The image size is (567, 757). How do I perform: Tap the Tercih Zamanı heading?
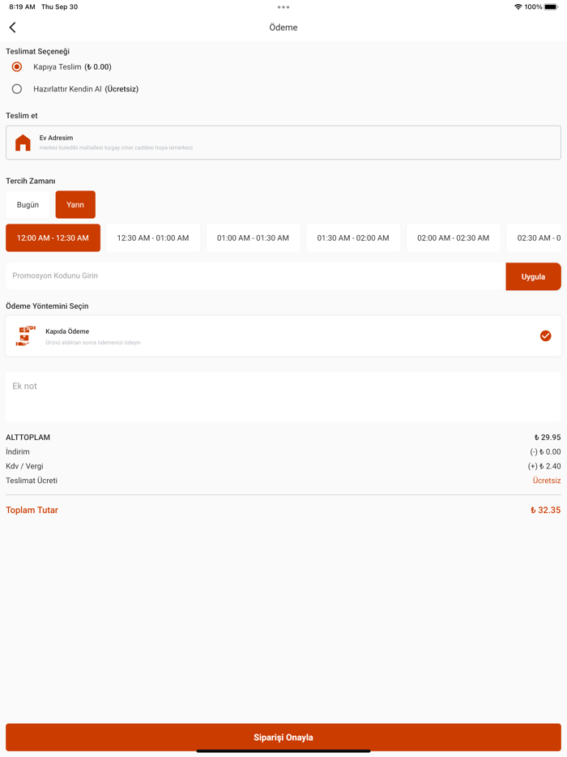pyautogui.click(x=31, y=181)
